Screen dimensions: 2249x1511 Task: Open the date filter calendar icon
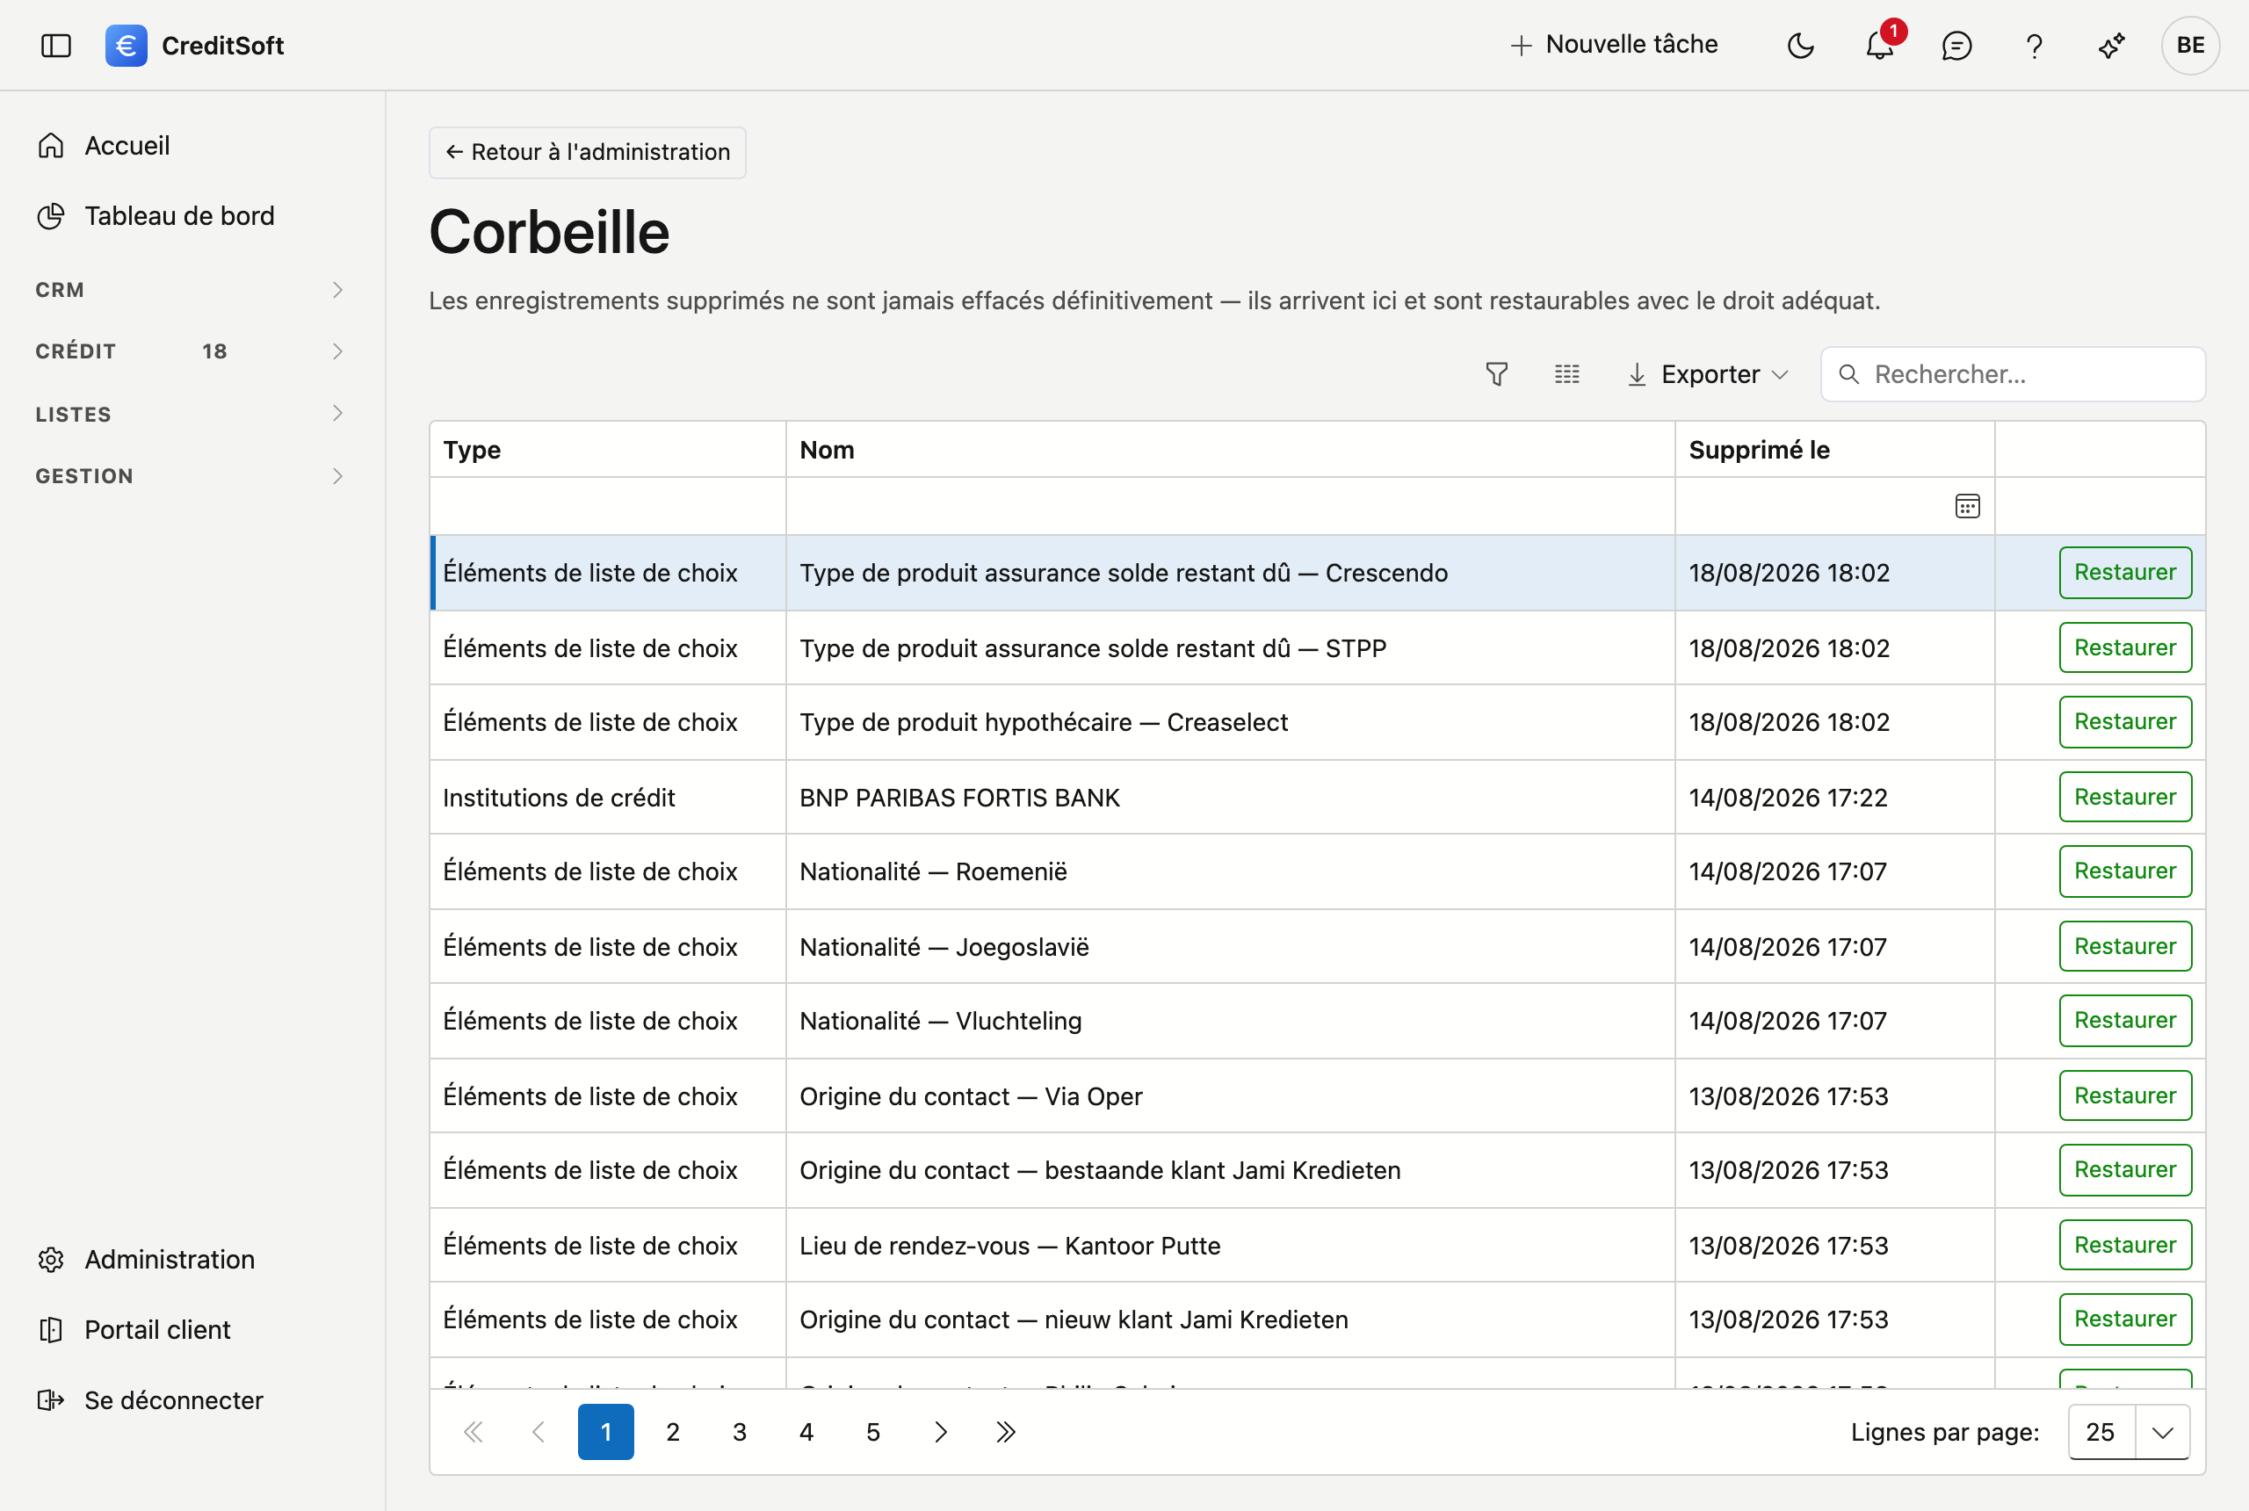tap(1968, 507)
